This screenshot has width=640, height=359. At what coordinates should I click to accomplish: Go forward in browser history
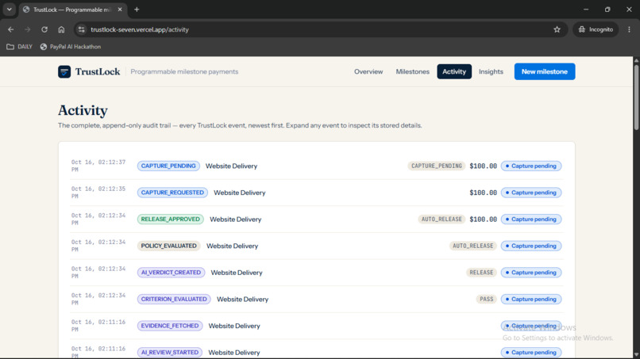coord(27,29)
